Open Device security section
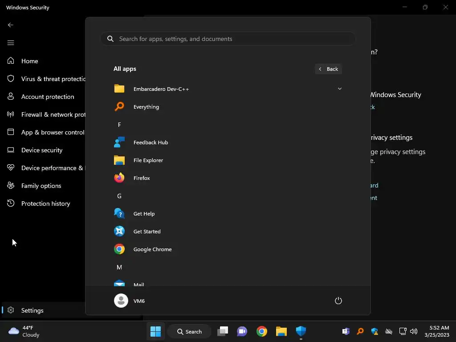The width and height of the screenshot is (456, 342). pos(43,150)
